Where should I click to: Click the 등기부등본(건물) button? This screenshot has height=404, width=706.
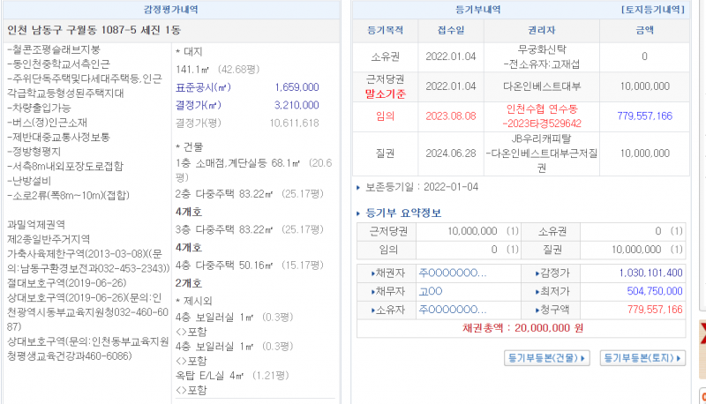(x=540, y=358)
